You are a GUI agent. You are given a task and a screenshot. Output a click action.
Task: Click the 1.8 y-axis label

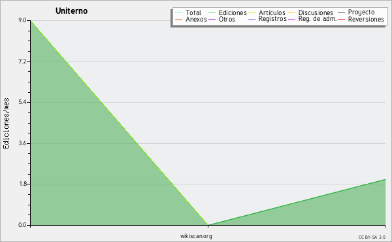coord(22,184)
